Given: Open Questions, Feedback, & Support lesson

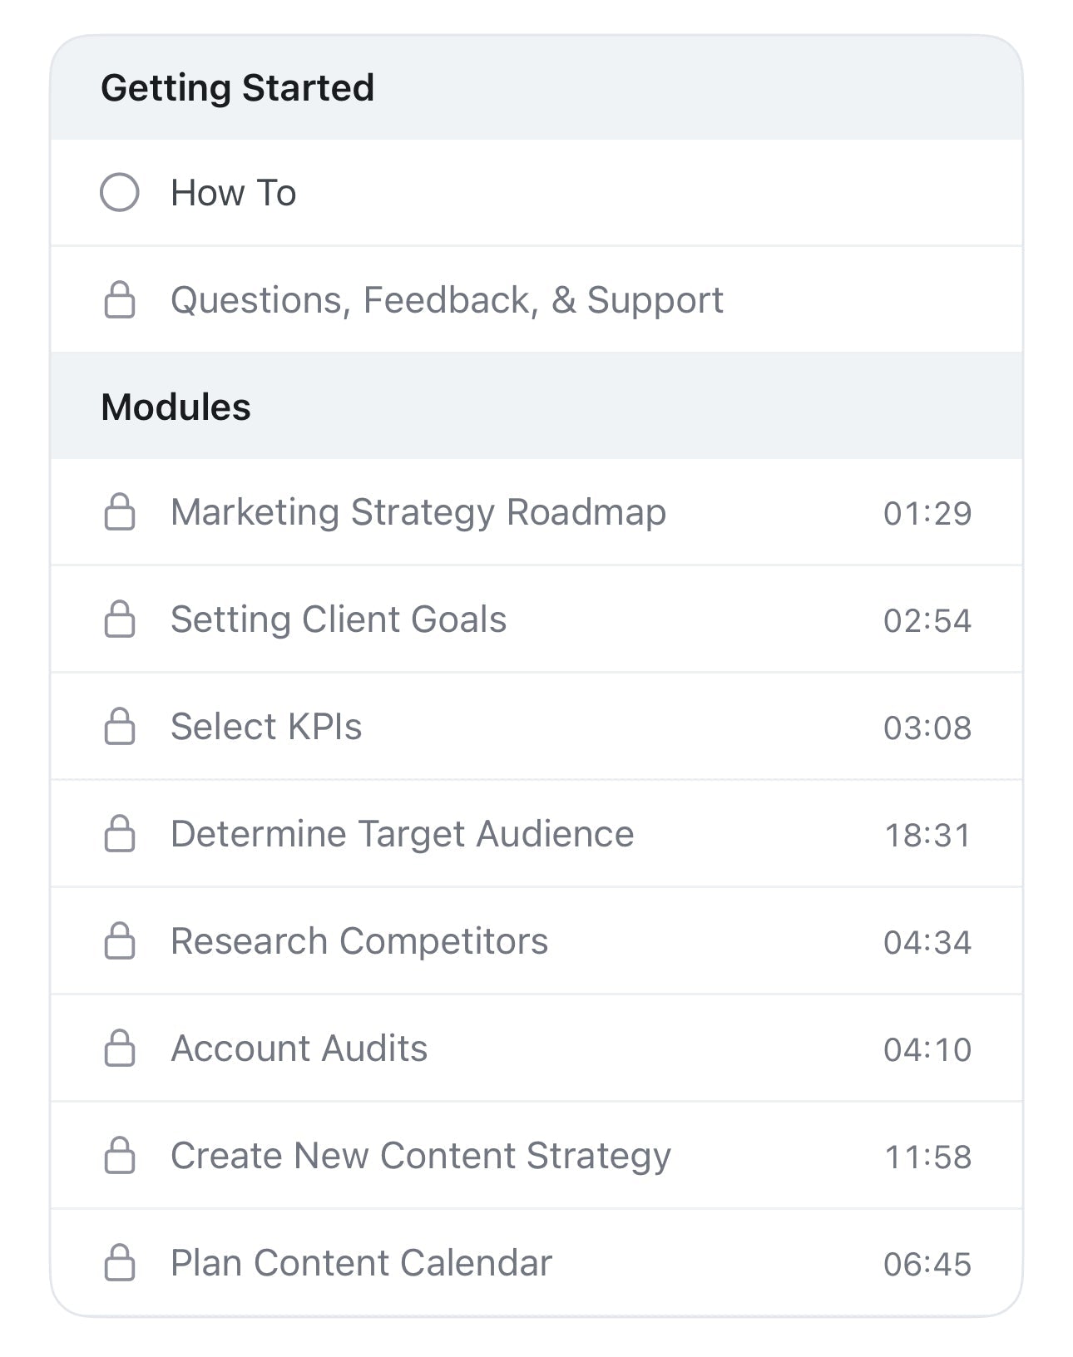Looking at the screenshot, I should pyautogui.click(x=447, y=300).
